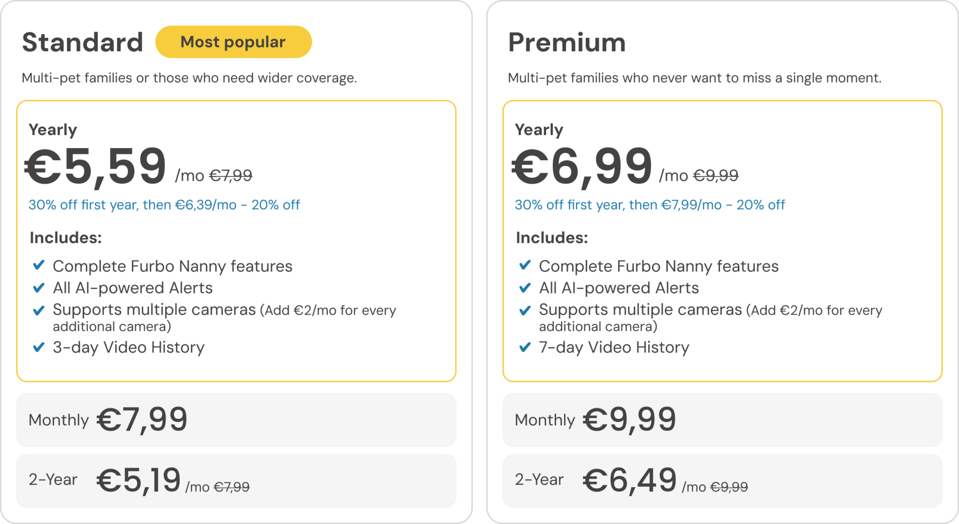Image resolution: width=959 pixels, height=524 pixels.
Task: Click the Most popular badge
Action: (x=234, y=42)
